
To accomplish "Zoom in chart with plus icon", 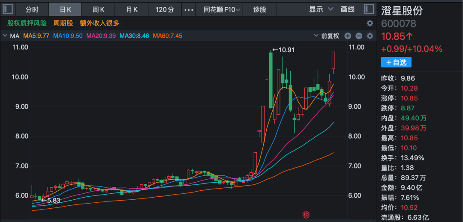I will (348, 36).
